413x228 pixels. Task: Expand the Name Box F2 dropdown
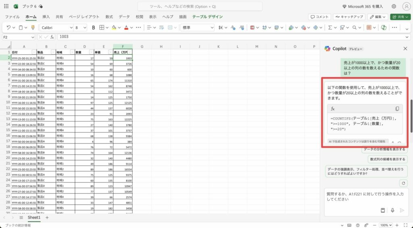[x=33, y=37]
